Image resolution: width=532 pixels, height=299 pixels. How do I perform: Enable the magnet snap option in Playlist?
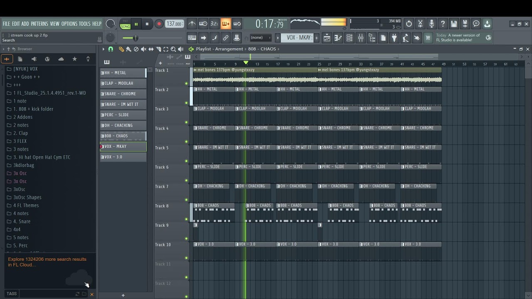tap(111, 49)
